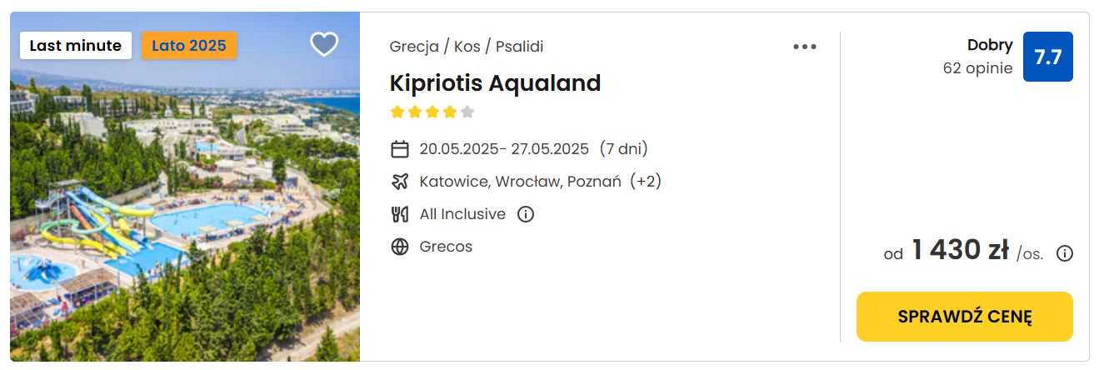
Task: Click the calendar icon beside travel dates
Action: [x=400, y=149]
